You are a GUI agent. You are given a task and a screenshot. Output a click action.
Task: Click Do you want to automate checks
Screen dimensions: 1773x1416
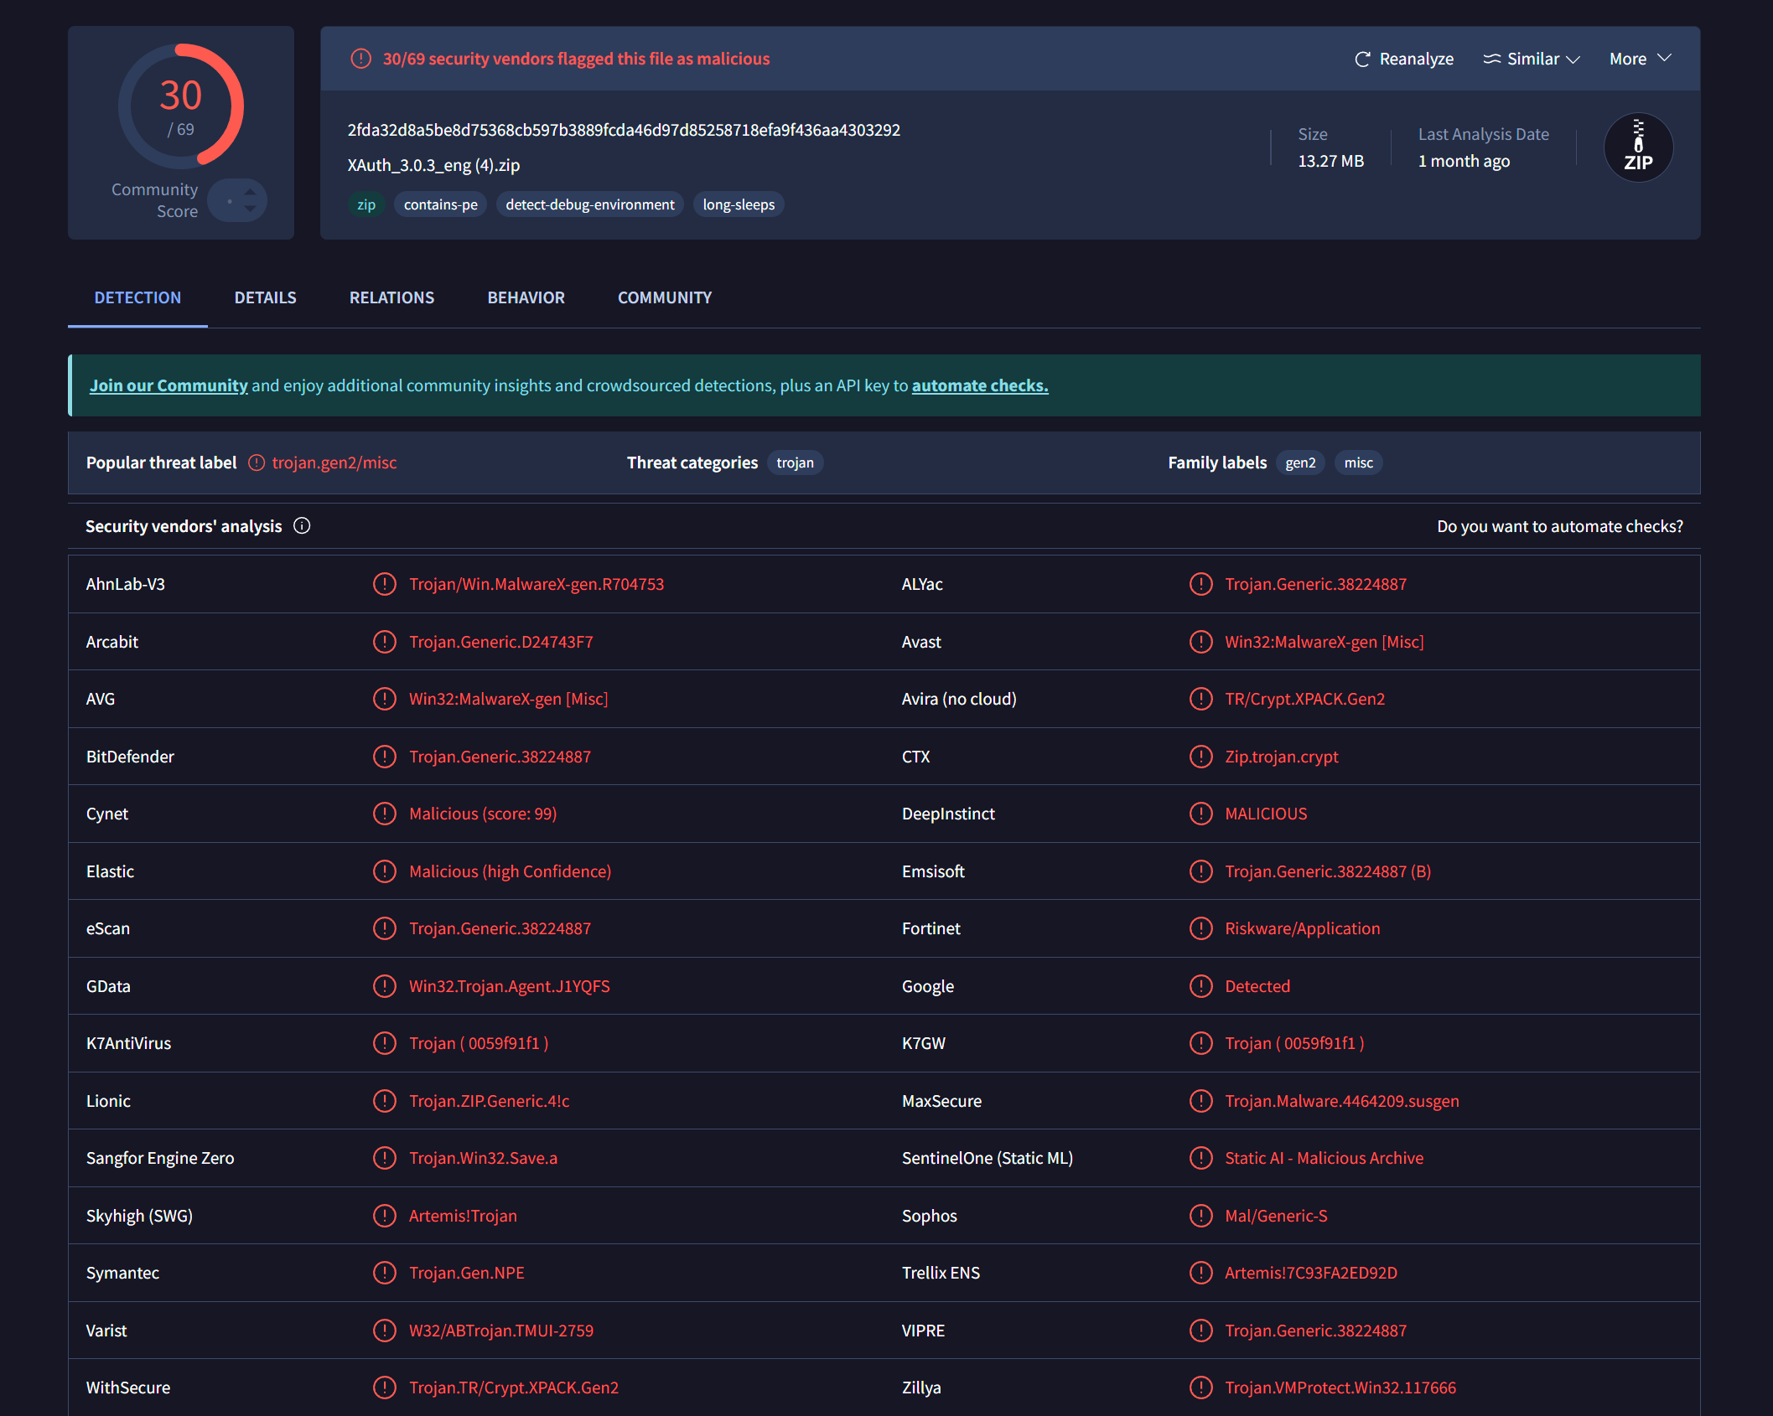click(x=1560, y=526)
